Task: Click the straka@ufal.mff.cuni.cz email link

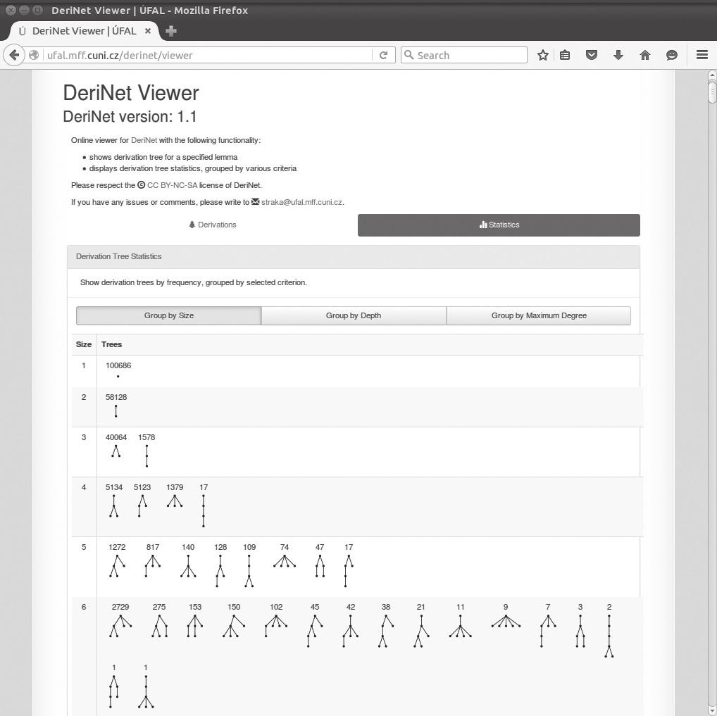Action: [x=301, y=202]
